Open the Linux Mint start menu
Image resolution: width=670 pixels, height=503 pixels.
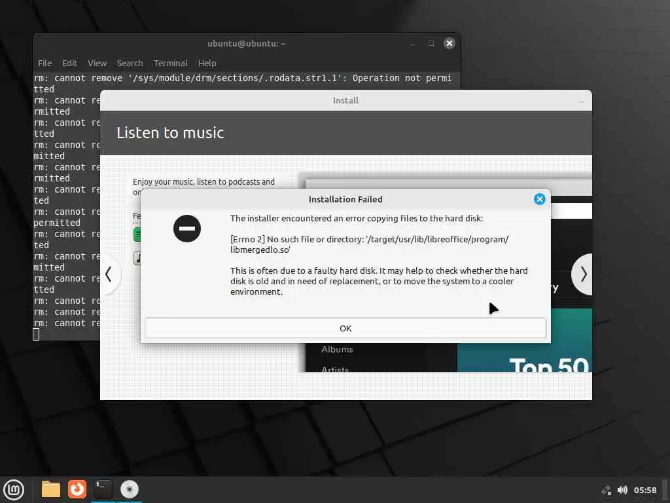click(x=14, y=489)
